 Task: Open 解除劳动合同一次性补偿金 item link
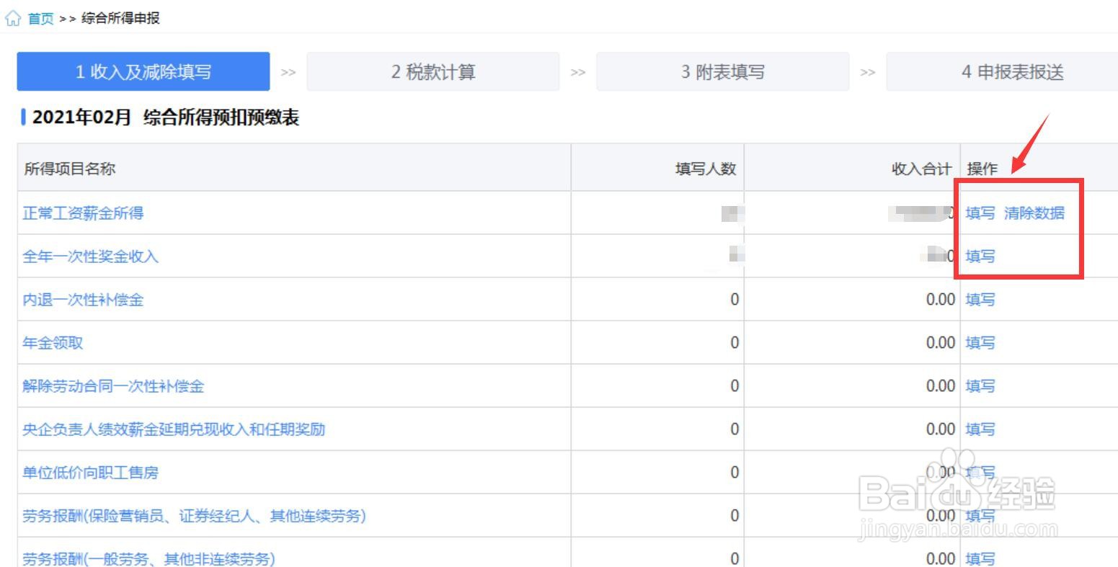coord(113,385)
